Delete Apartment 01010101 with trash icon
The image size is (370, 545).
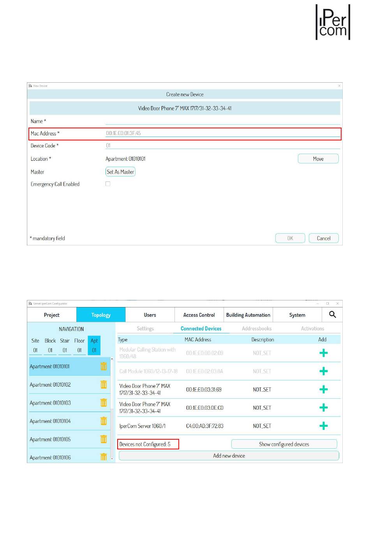point(104,366)
